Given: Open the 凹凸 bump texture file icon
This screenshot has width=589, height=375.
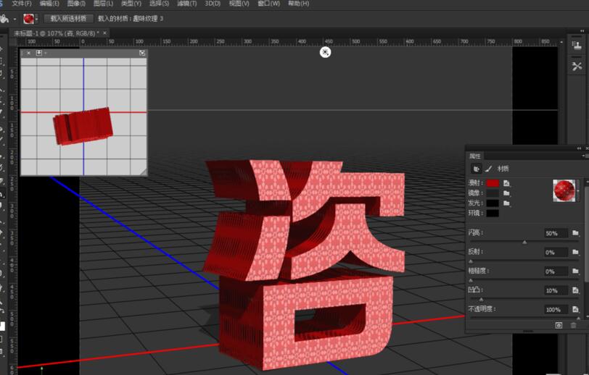Looking at the screenshot, I should (x=575, y=290).
